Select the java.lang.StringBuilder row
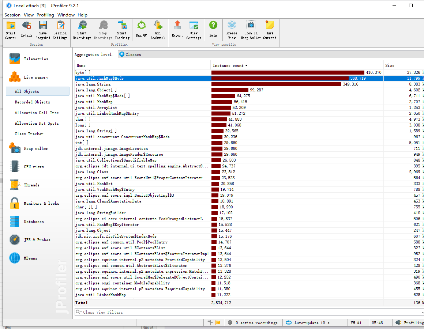 pyautogui.click(x=249, y=213)
